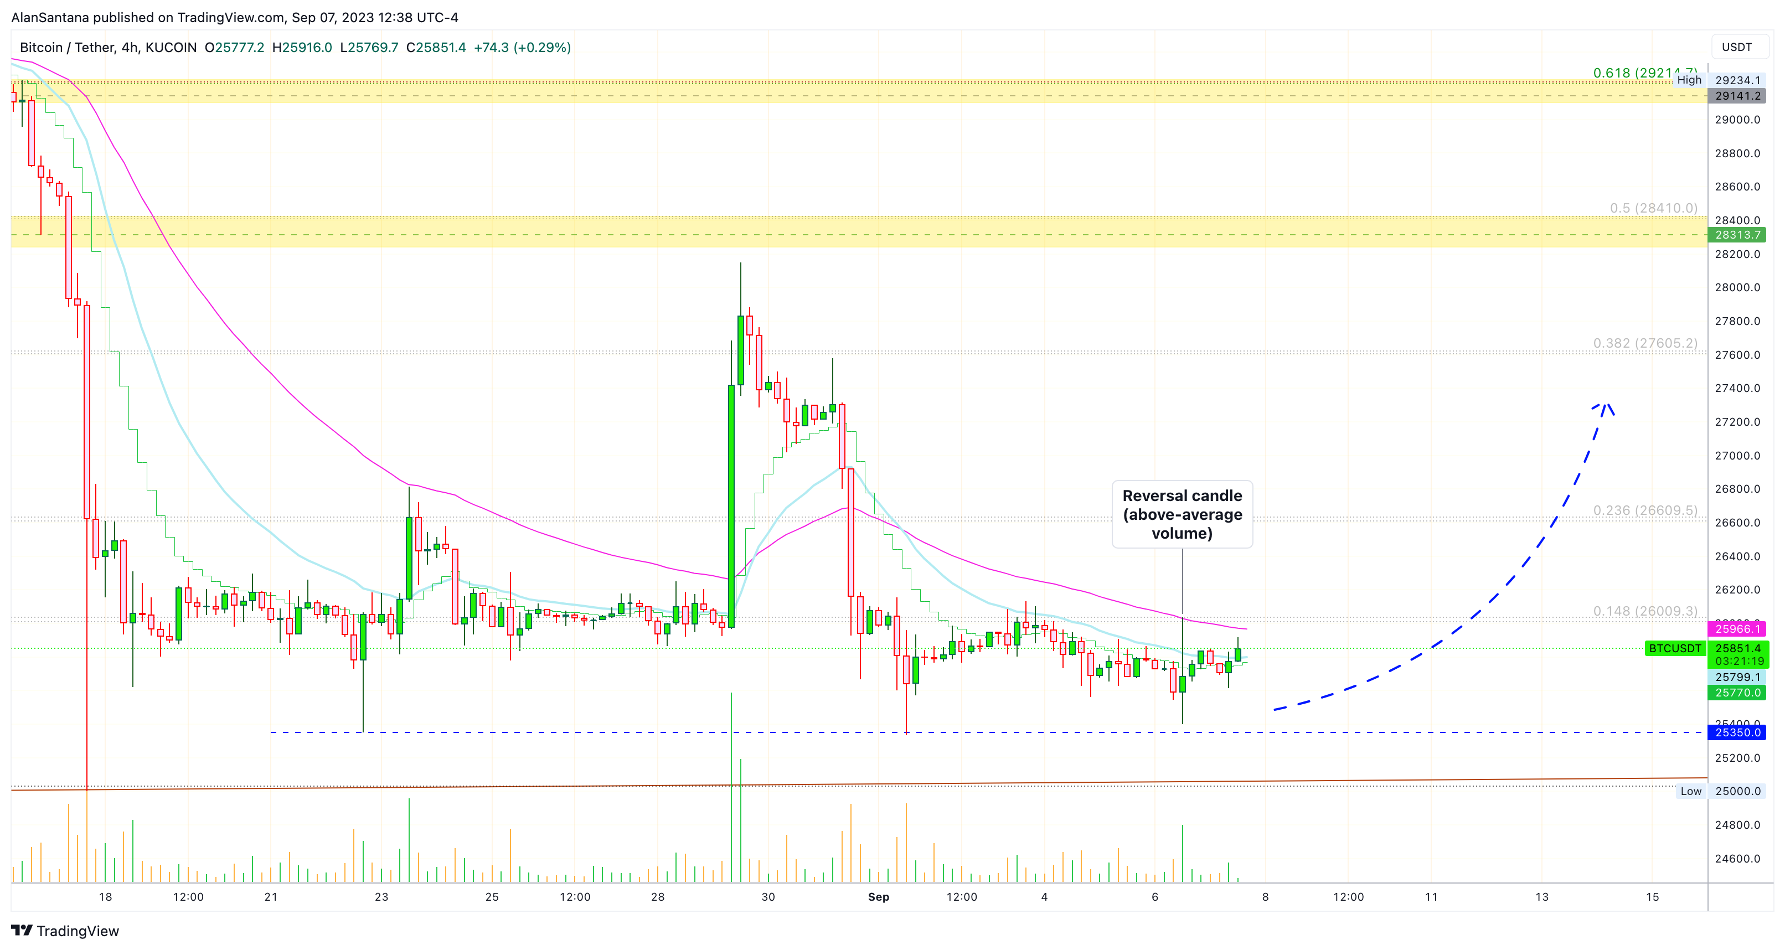The width and height of the screenshot is (1785, 950).
Task: Click the 25966.1 magenta price label
Action: tap(1737, 629)
